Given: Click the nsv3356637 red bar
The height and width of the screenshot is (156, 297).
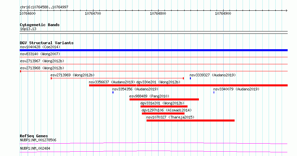Looking at the screenshot, I should (x=112, y=85).
